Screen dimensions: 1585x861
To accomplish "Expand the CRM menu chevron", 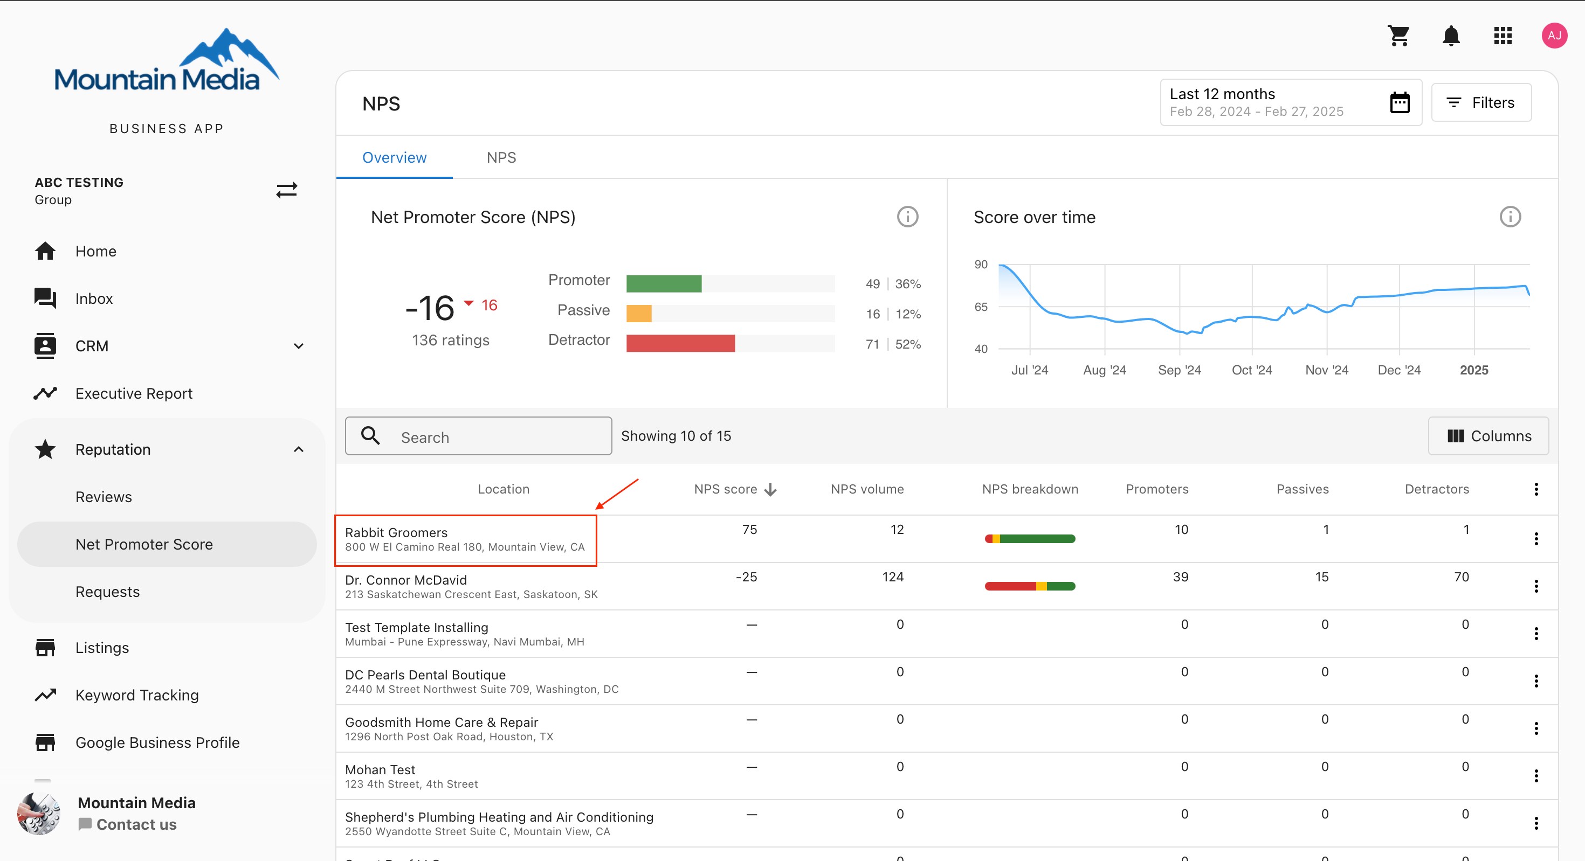I will [x=299, y=345].
